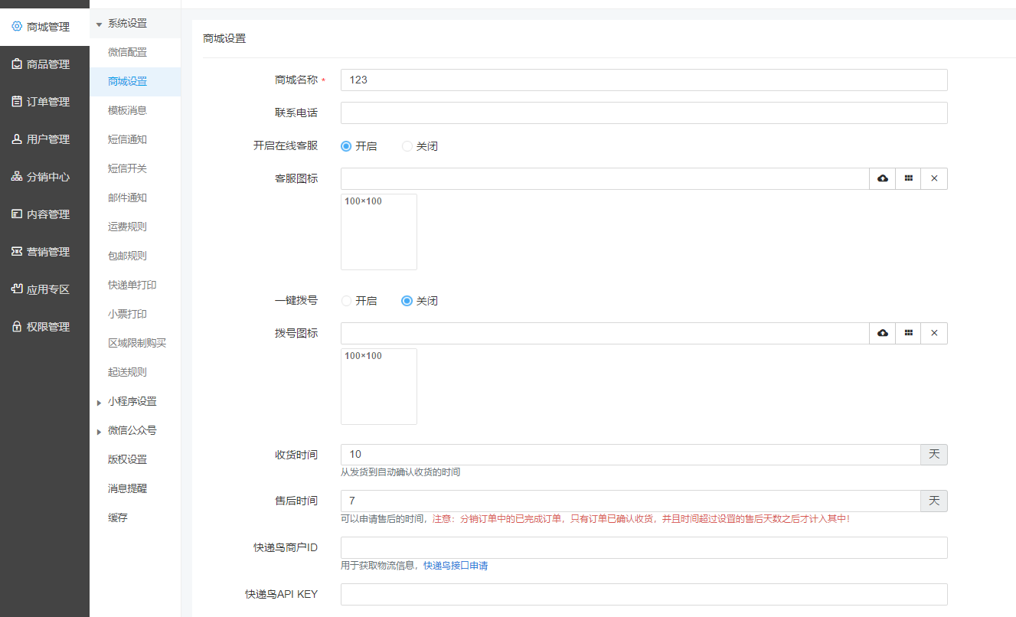Click the hierarchy icon beside 分销中心
This screenshot has width=1016, height=617.
pyautogui.click(x=17, y=177)
